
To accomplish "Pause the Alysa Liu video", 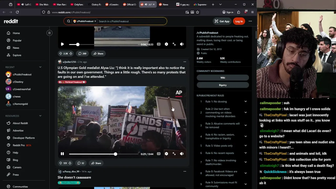I will coord(62,154).
